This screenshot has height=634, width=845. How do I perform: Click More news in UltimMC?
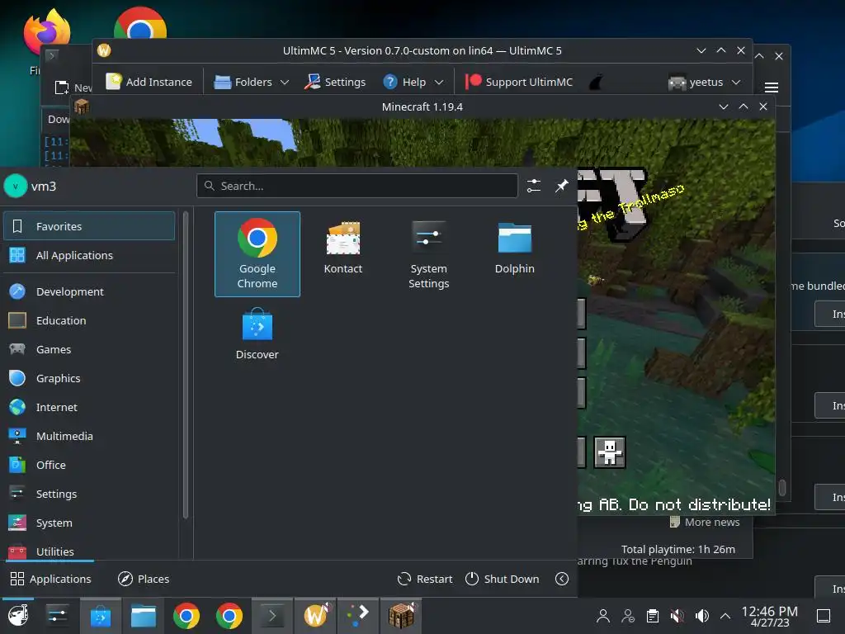(x=705, y=522)
